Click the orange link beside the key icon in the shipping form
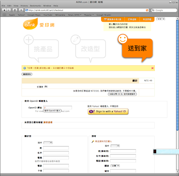Screen dimensions: 179x176 pyautogui.click(x=103, y=141)
